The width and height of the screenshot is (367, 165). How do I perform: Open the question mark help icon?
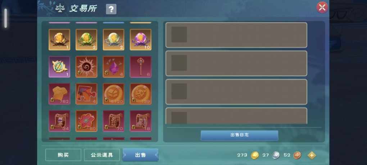111,9
